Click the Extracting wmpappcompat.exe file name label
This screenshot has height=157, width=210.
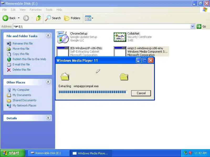[x=86, y=86]
